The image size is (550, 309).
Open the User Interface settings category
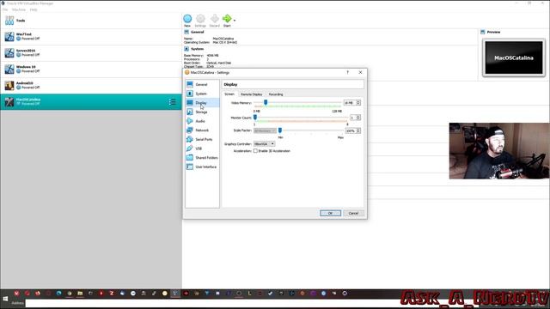tap(202, 167)
